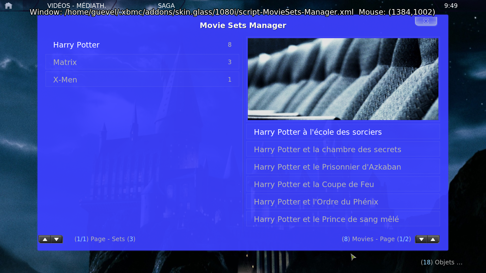Page up the sets list arrow

pyautogui.click(x=45, y=239)
